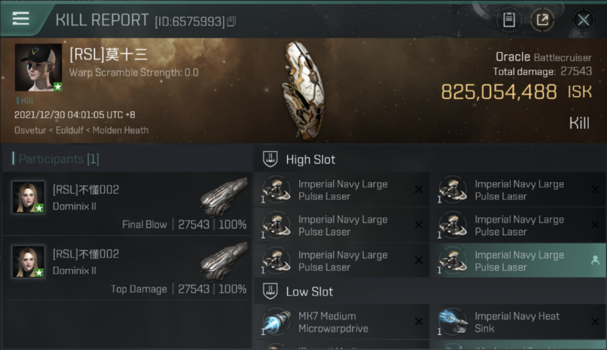Image resolution: width=607 pixels, height=350 pixels.
Task: Click the highlighted Pulse Laser person icon
Action: [595, 261]
